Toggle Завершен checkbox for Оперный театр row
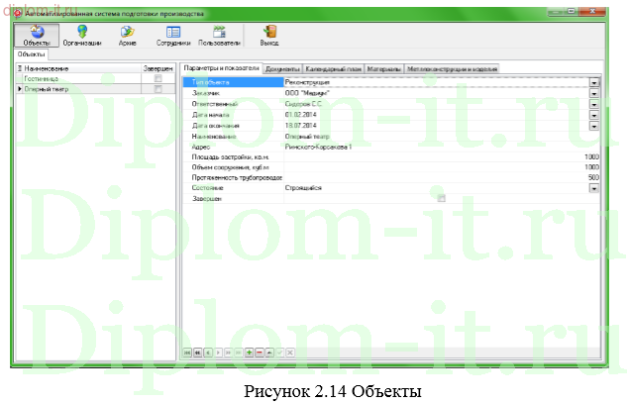 coord(158,89)
